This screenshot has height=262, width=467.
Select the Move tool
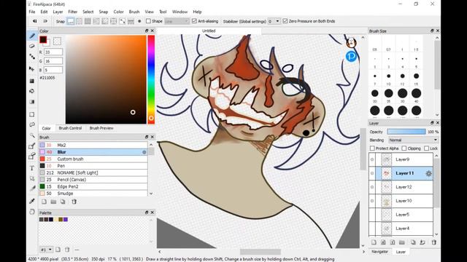coord(32,69)
